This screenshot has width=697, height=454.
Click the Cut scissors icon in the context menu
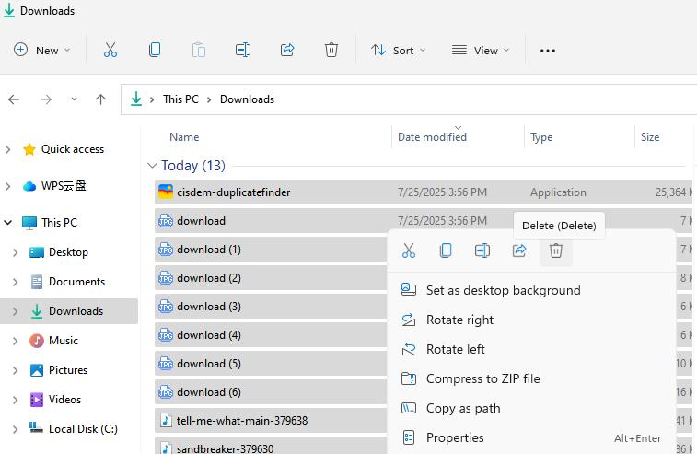(x=409, y=250)
